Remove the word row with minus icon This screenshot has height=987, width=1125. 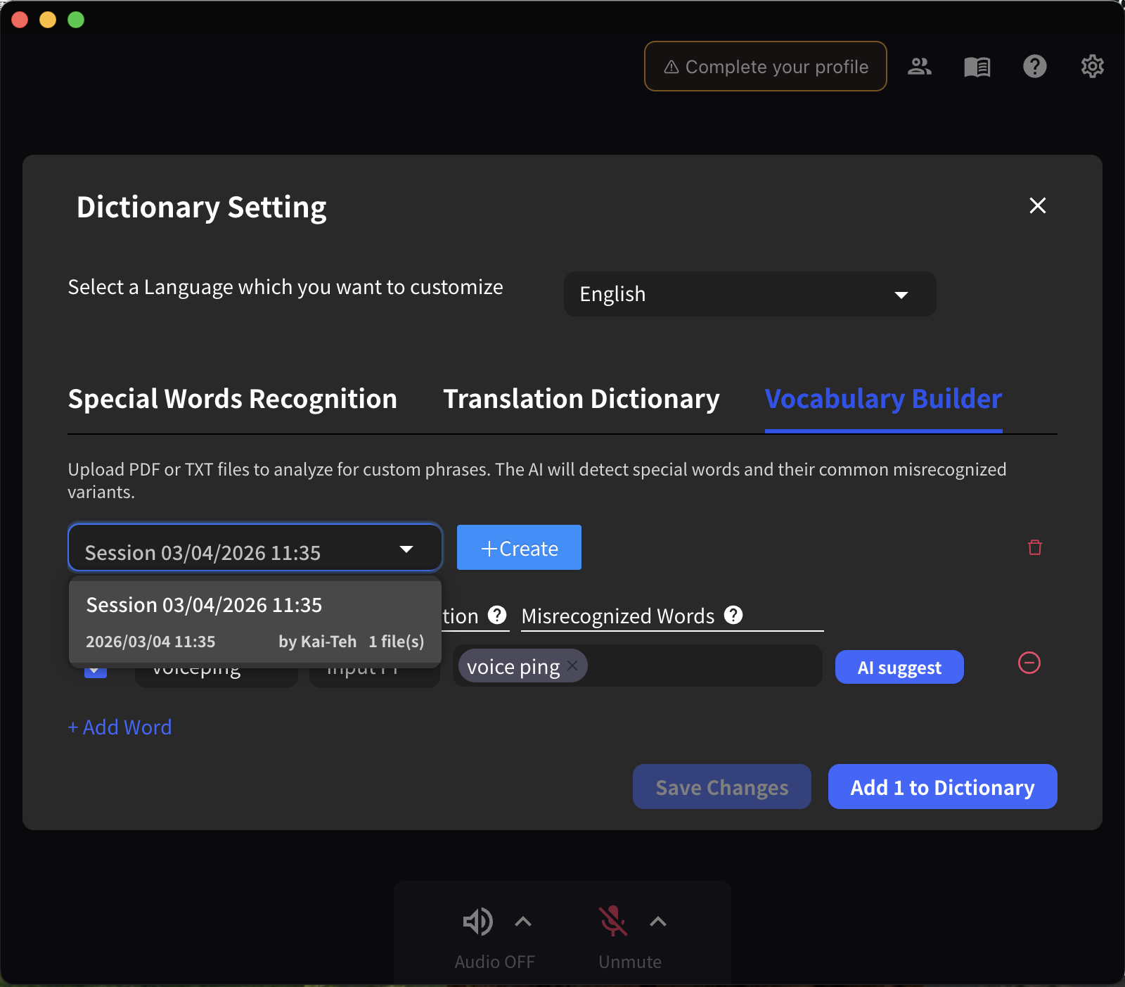1029,663
